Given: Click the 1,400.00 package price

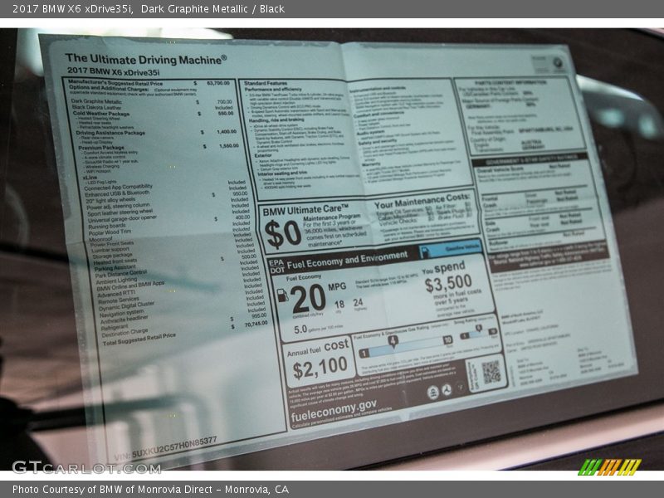Looking at the screenshot, I should [227, 132].
